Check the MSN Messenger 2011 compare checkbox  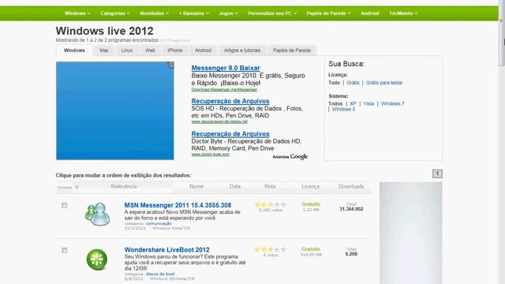coord(65,205)
